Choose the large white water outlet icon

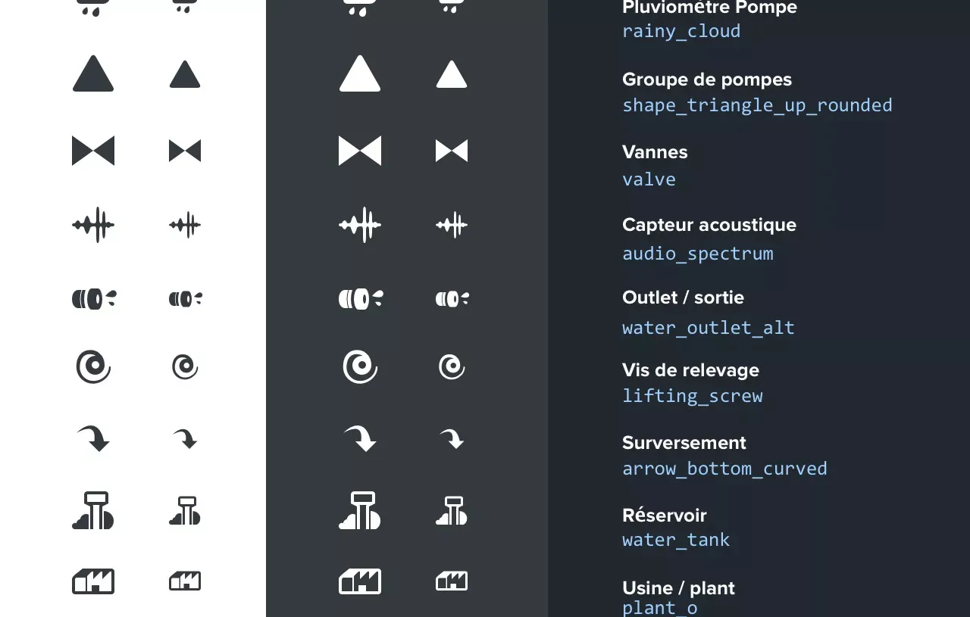pyautogui.click(x=360, y=299)
